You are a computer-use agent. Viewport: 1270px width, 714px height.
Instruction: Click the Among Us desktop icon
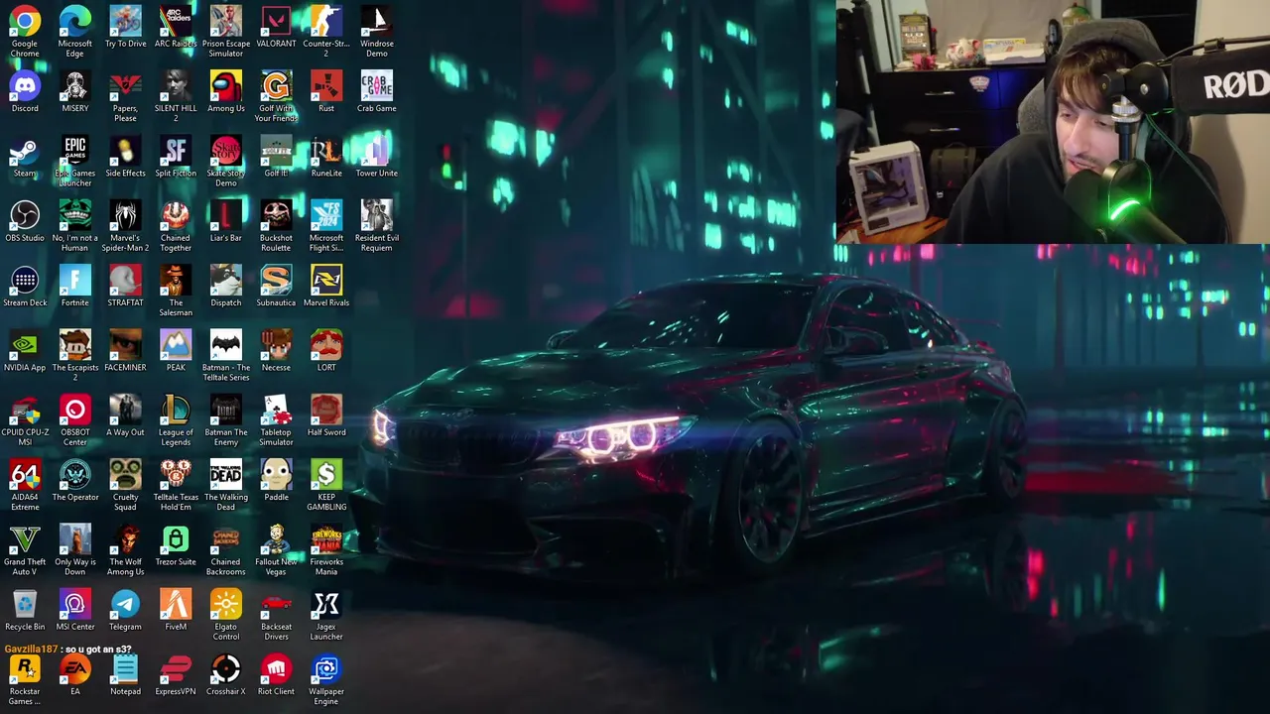click(225, 85)
